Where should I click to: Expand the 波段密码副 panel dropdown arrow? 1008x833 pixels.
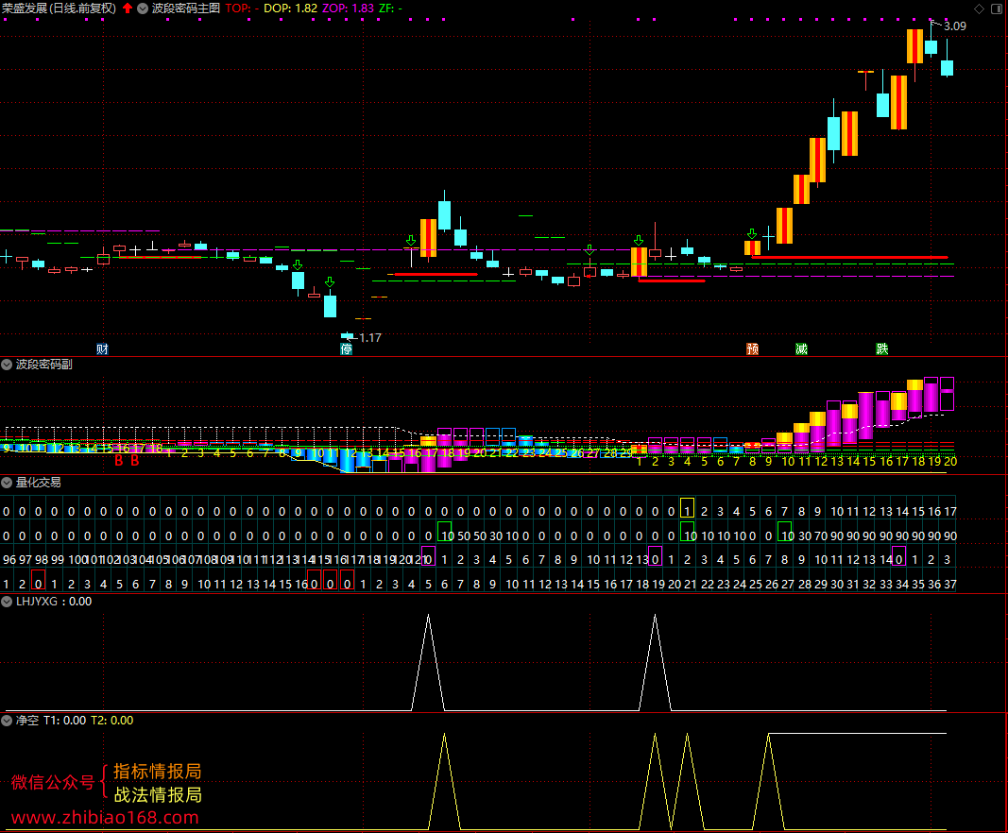(x=7, y=365)
